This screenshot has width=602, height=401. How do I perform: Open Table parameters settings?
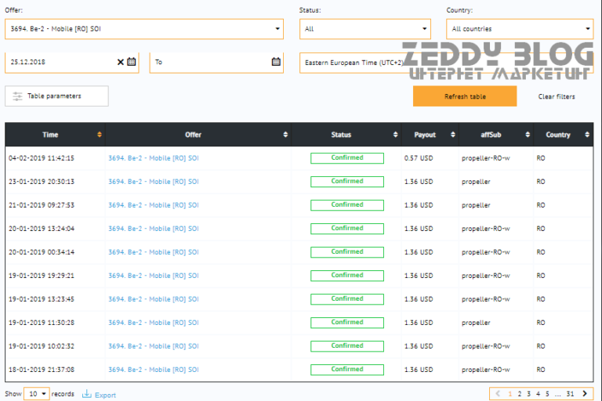[x=56, y=96]
